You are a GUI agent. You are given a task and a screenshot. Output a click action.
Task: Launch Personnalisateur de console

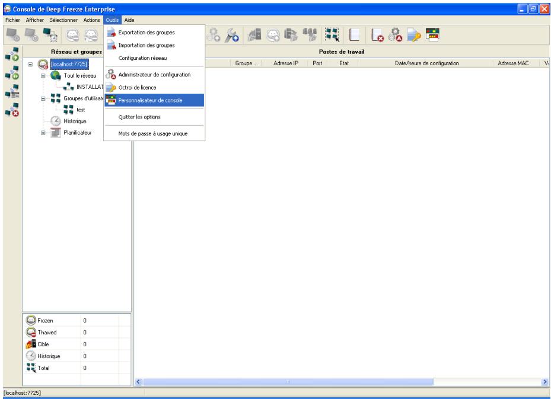(154, 100)
